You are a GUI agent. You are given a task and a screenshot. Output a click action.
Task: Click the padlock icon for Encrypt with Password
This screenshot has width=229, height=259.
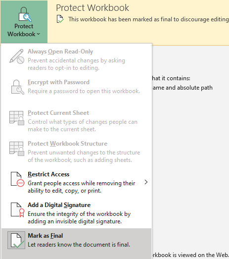(x=17, y=87)
